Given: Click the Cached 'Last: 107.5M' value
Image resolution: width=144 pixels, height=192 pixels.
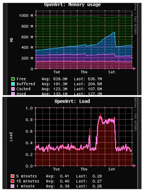Looking at the screenshot, I should click(x=88, y=89).
